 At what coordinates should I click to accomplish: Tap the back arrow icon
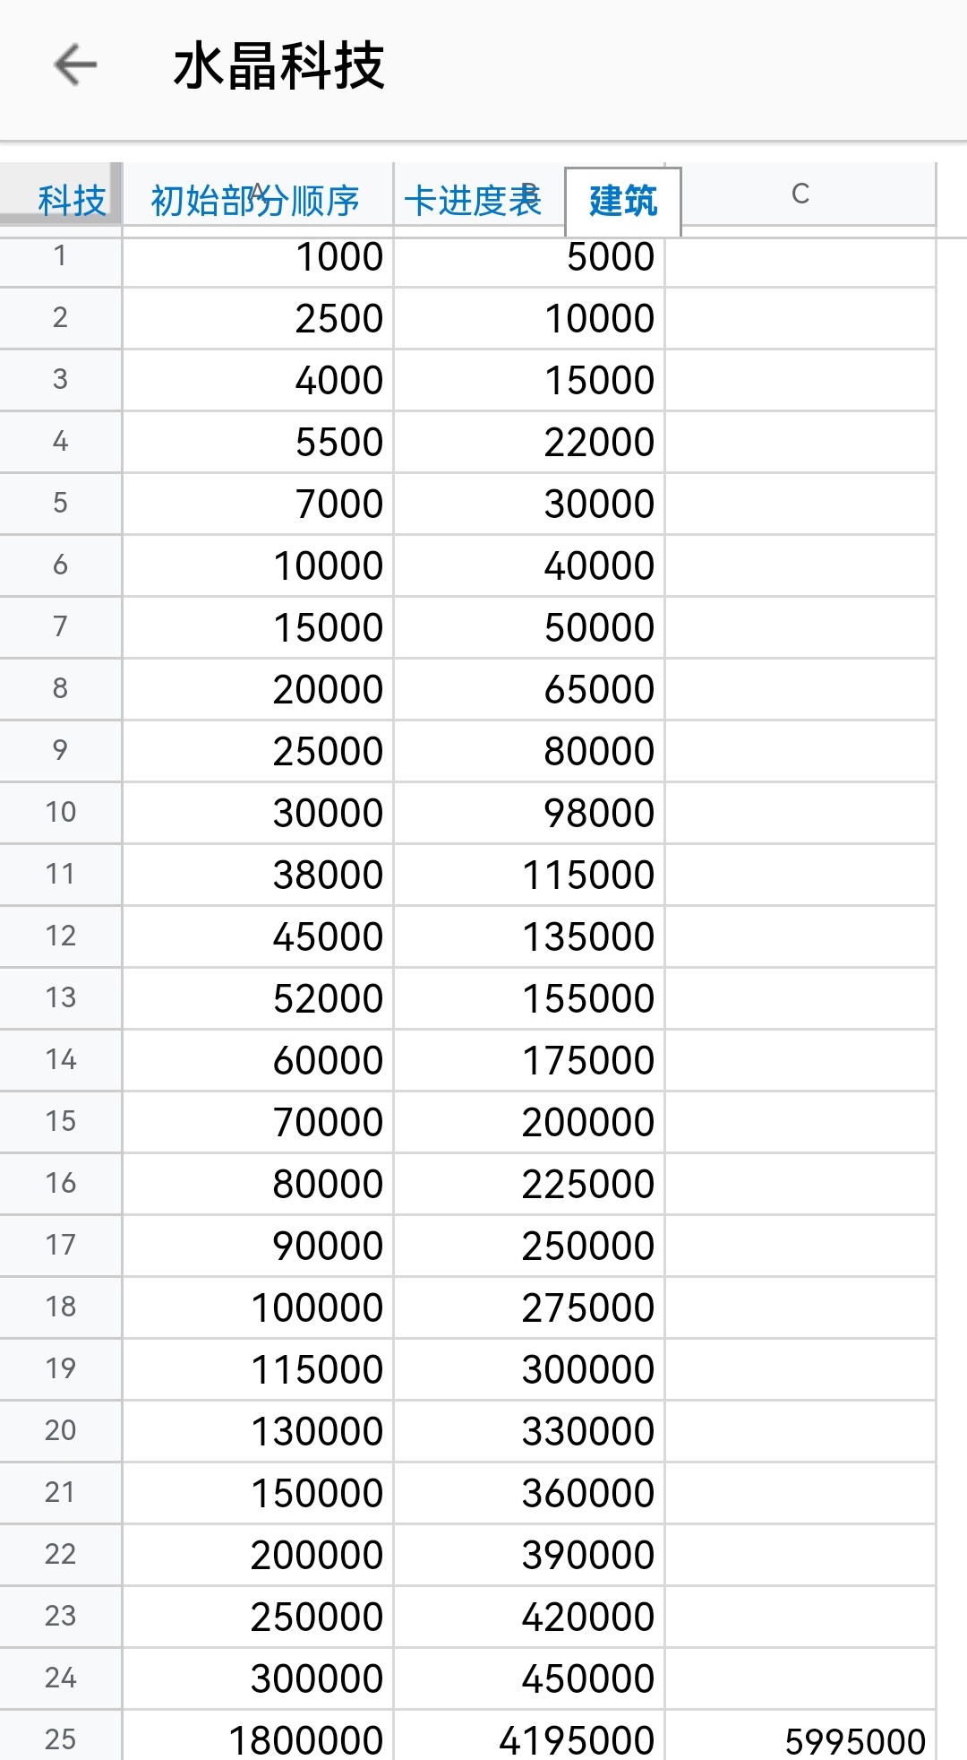tap(75, 65)
